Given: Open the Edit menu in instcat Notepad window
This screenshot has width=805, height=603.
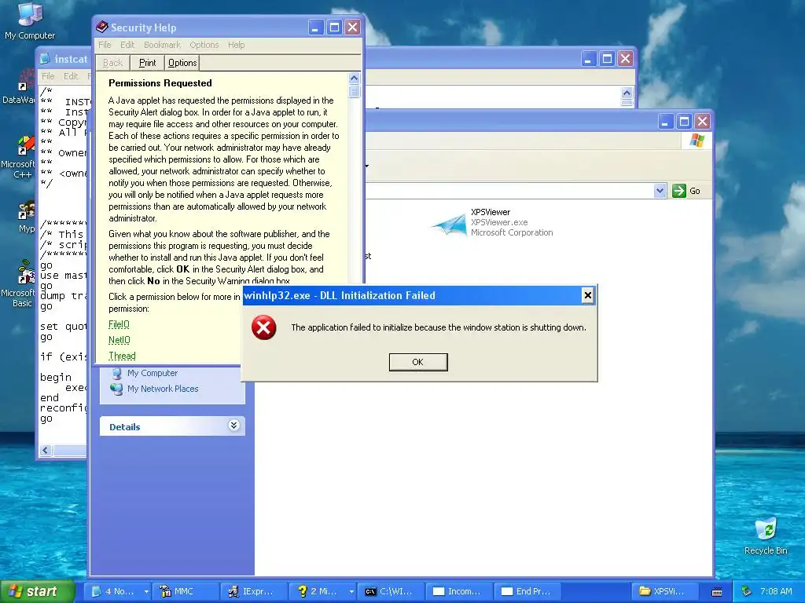Looking at the screenshot, I should (x=71, y=76).
